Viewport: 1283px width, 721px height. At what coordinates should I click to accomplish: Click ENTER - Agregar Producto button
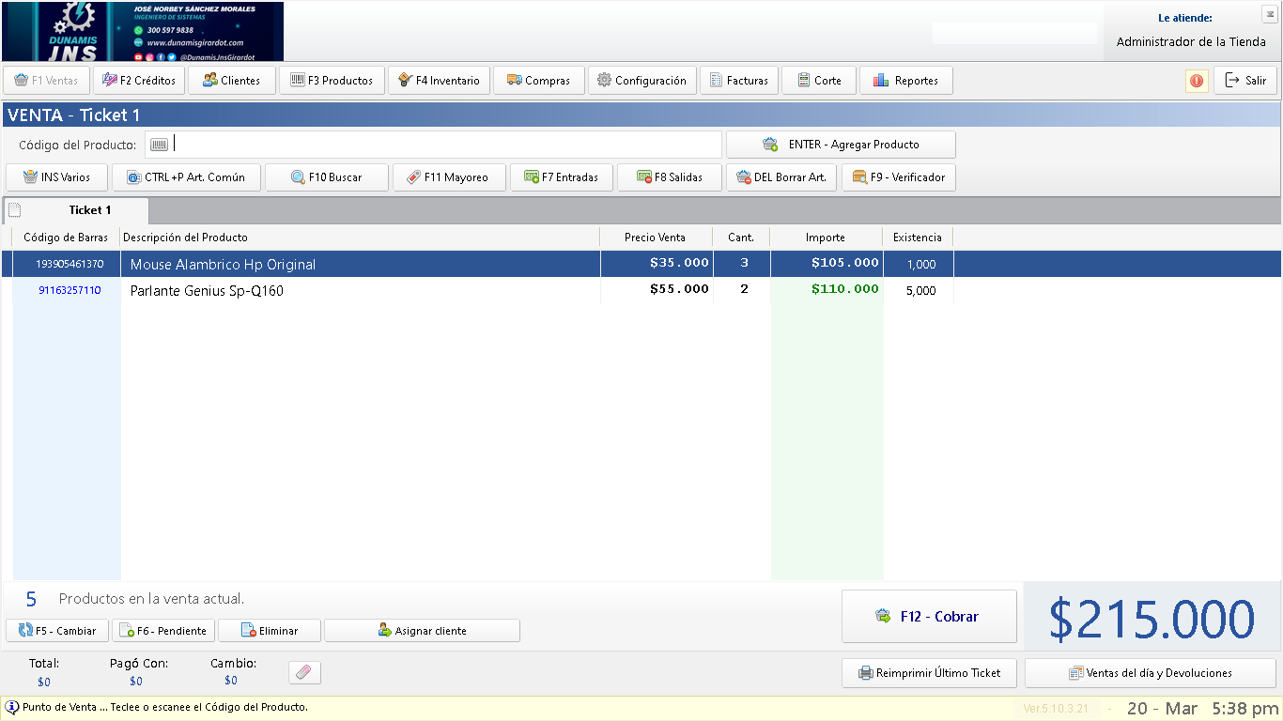click(x=841, y=145)
